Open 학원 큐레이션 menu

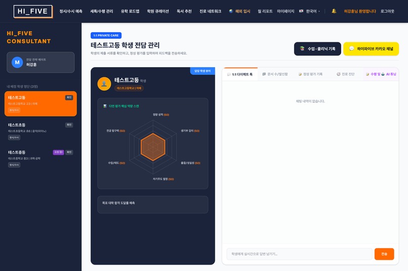coord(158,11)
